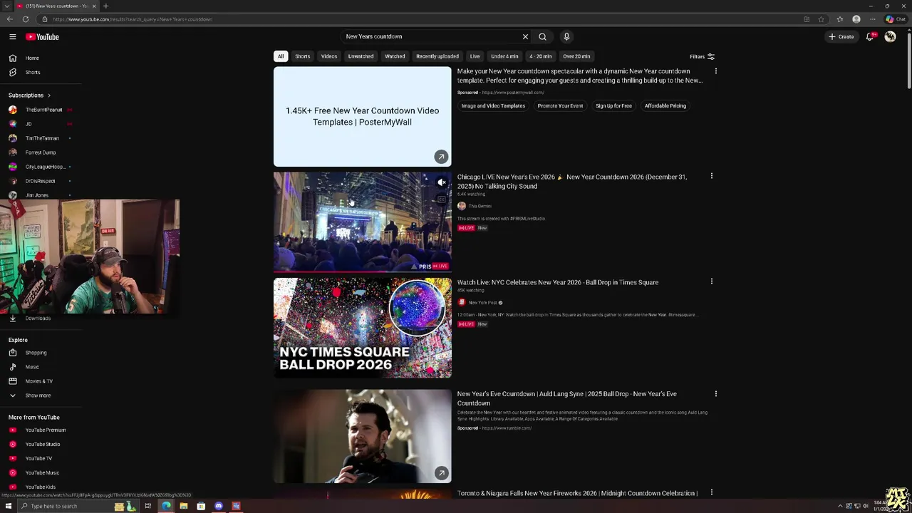912x513 pixels.
Task: Open the Windows Start menu
Action: (x=9, y=506)
